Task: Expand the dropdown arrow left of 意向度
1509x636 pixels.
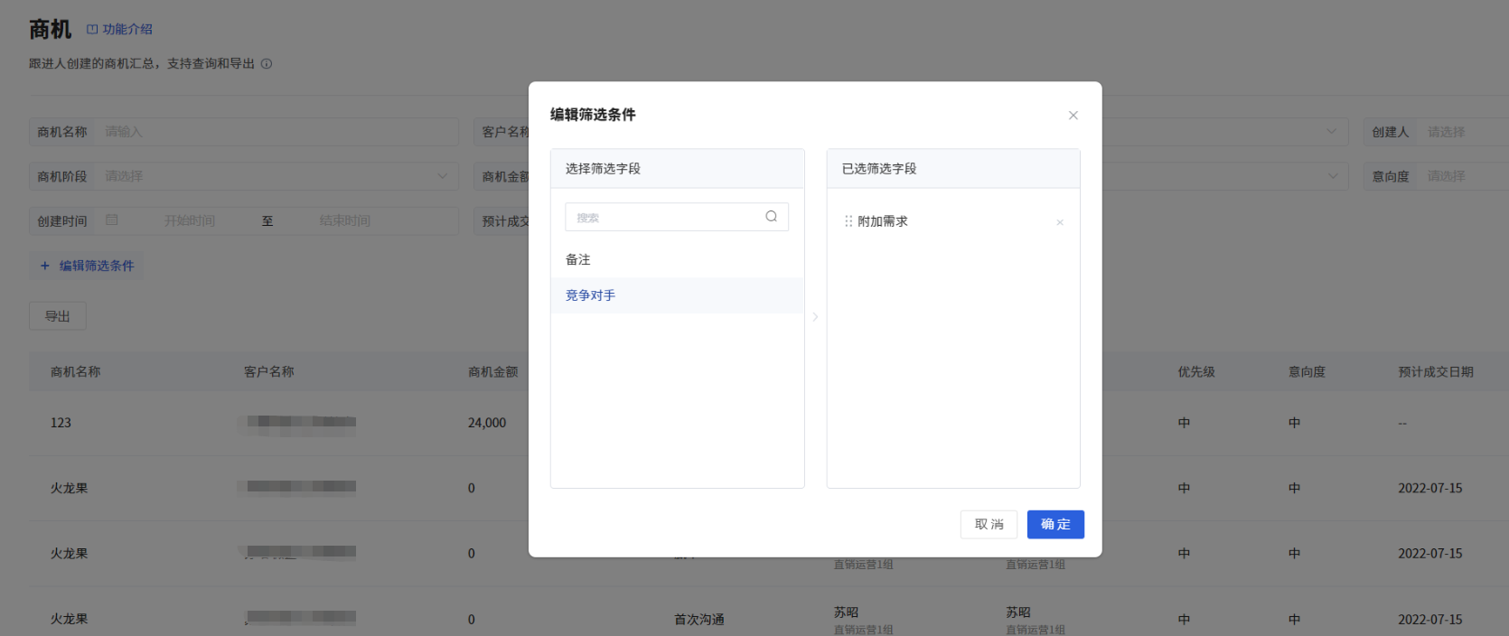Action: click(x=1333, y=176)
